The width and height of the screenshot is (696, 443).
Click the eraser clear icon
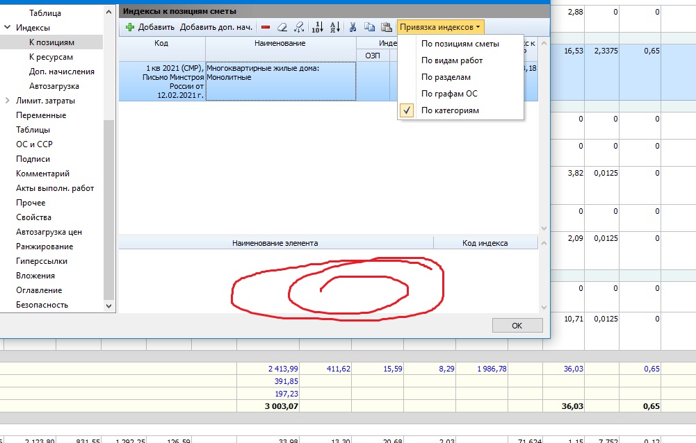[282, 27]
